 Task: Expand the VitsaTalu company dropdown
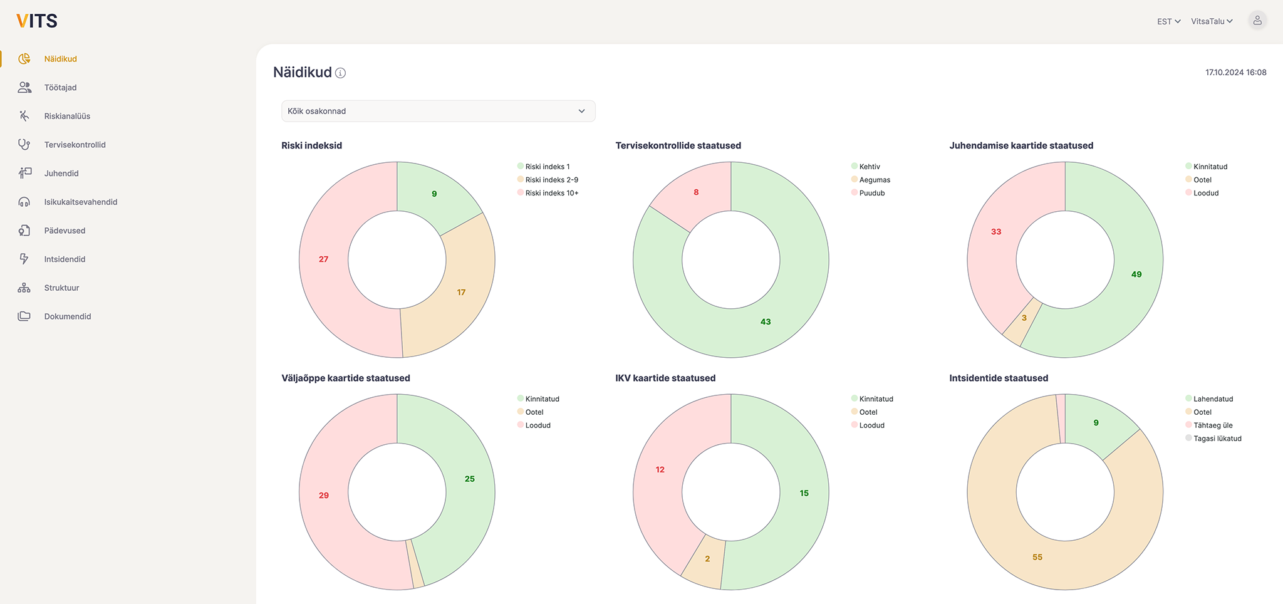pyautogui.click(x=1212, y=21)
